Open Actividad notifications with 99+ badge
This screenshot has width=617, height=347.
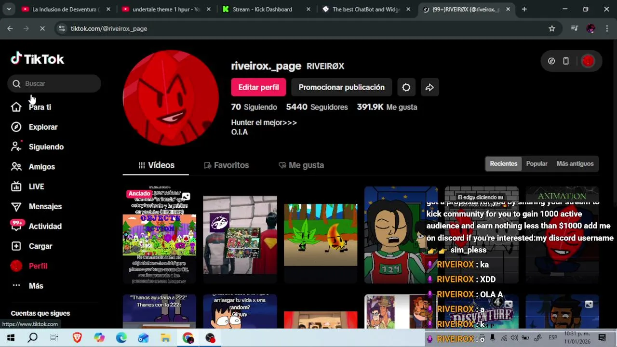tap(37, 226)
